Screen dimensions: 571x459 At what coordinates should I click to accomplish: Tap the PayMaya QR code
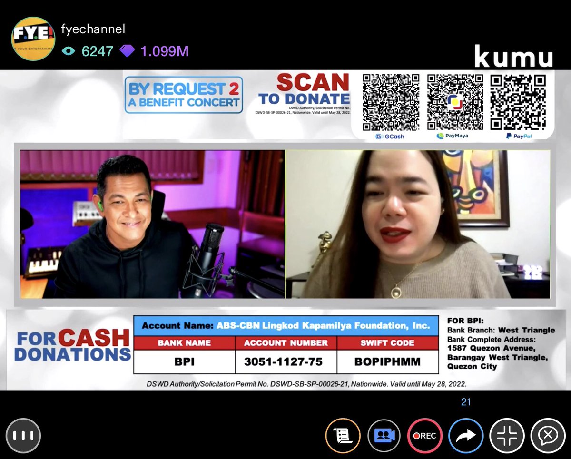pos(455,102)
